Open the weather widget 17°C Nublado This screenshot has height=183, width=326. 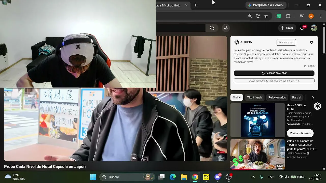tap(15, 177)
